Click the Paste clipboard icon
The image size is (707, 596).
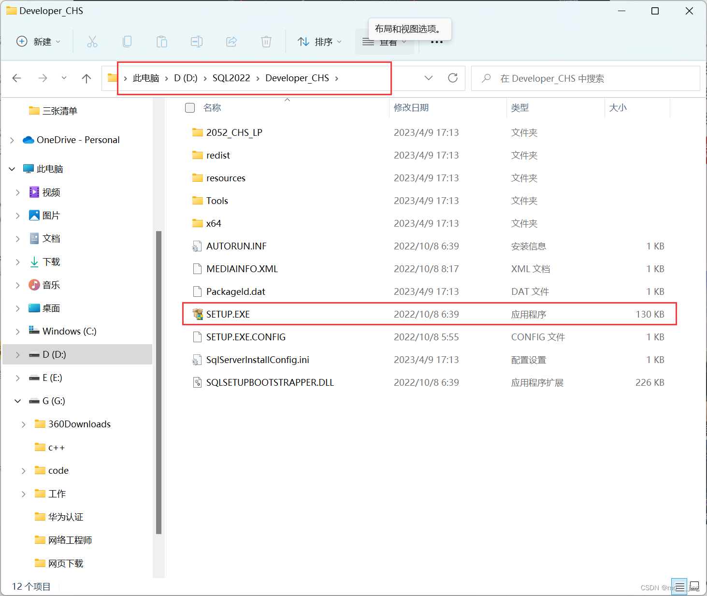162,42
